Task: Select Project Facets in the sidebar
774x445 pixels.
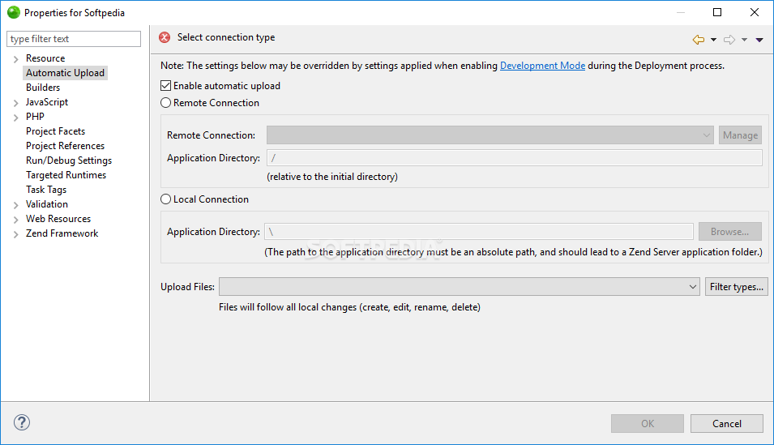Action: pyautogui.click(x=55, y=131)
